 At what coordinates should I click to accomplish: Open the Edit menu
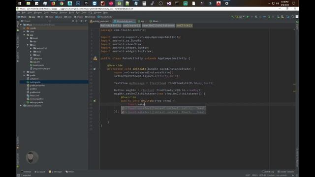coord(24,13)
